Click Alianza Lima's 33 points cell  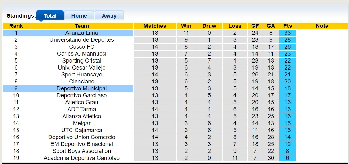pos(287,33)
